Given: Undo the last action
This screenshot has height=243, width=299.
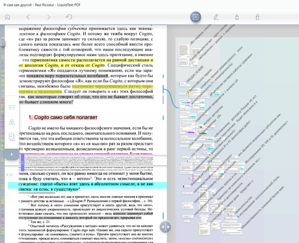Looking at the screenshot, I should click(x=69, y=17).
